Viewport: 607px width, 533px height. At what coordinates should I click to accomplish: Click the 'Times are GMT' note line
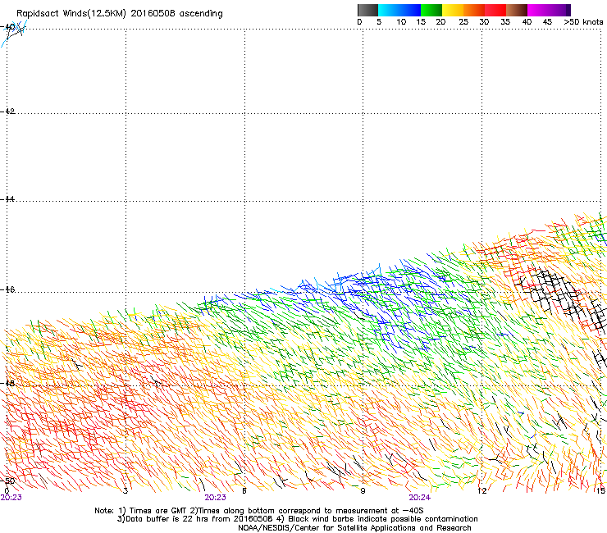click(x=258, y=511)
